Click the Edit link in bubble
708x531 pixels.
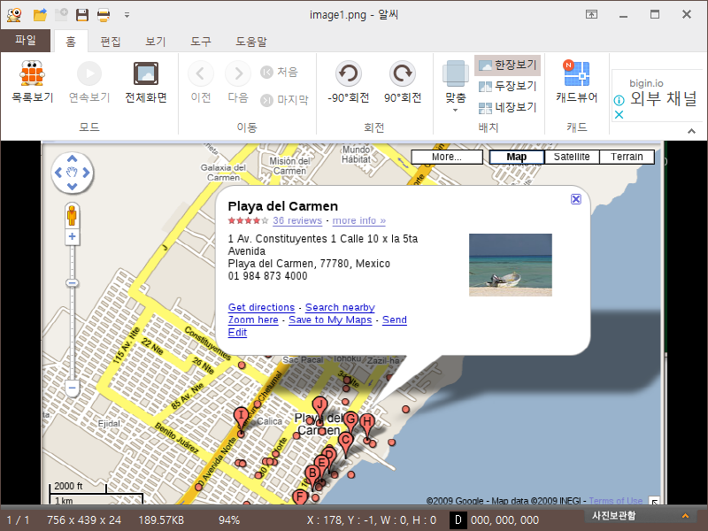[x=237, y=333]
